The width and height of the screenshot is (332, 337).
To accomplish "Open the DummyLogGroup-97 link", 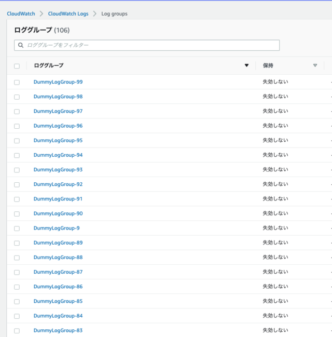I will [x=58, y=111].
